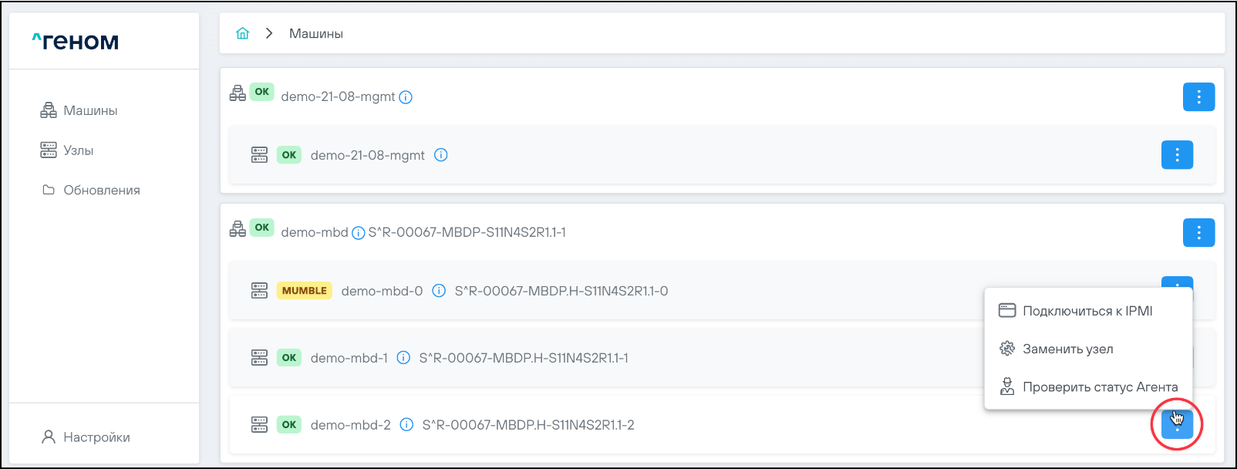Open info icon next to demo-21-08-mgmt machine
This screenshot has height=469, width=1237.
click(406, 97)
